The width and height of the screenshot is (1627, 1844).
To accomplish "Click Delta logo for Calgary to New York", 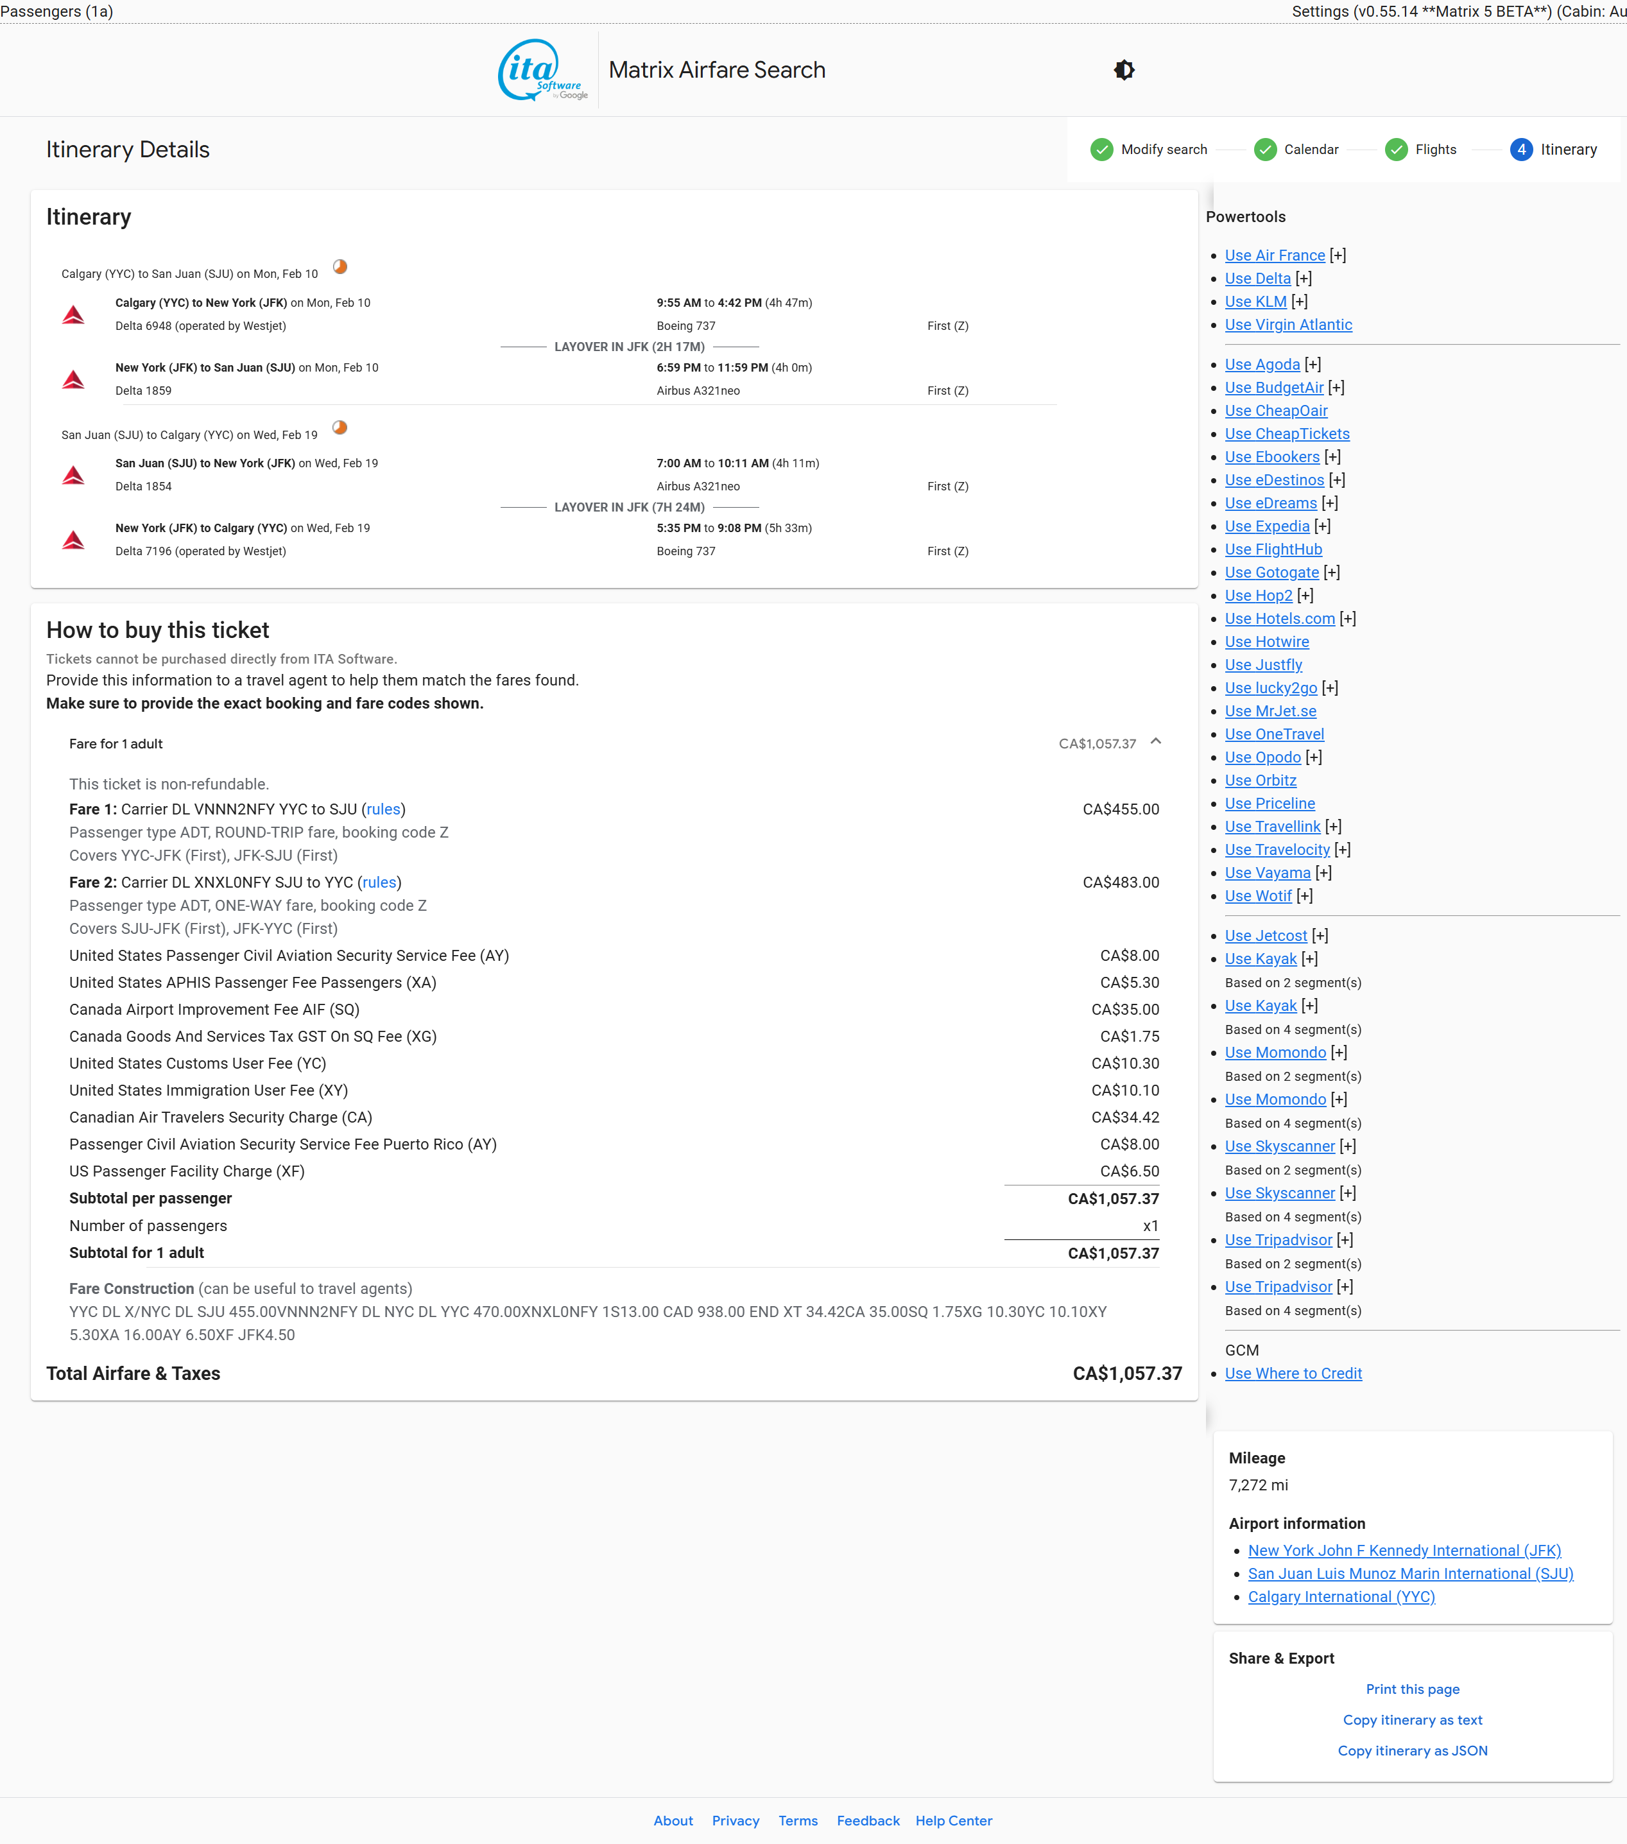I will (73, 315).
